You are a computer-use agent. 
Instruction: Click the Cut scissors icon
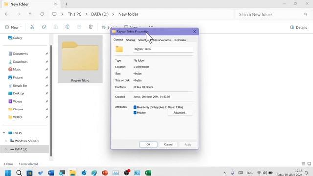coord(32,27)
